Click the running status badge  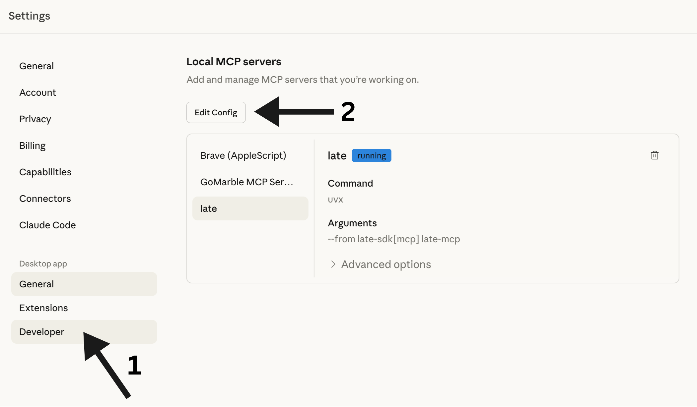pyautogui.click(x=371, y=155)
